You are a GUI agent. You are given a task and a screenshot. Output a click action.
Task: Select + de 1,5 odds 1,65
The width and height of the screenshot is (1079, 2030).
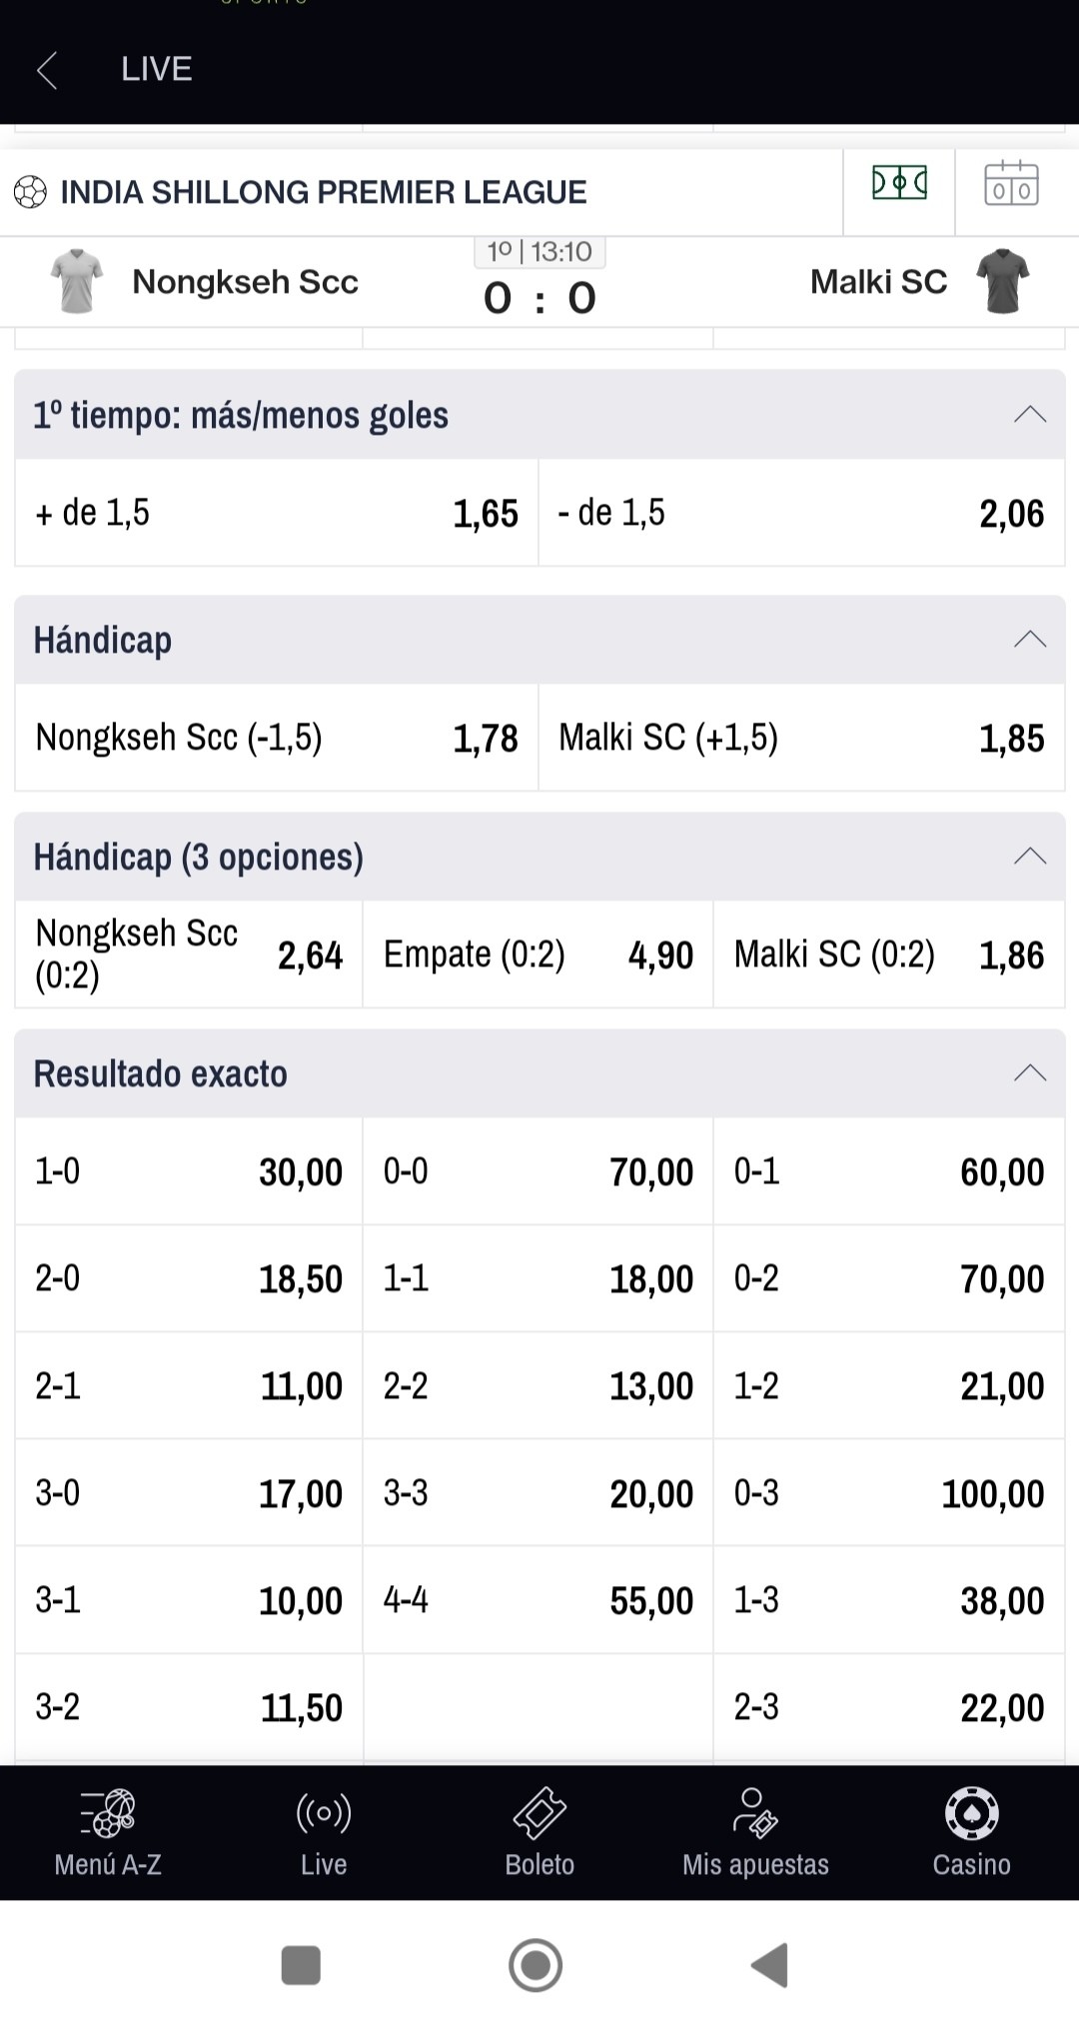(277, 513)
